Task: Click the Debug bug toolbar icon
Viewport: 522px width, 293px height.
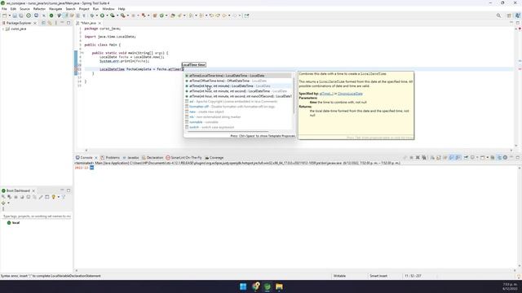Action: click(92, 15)
